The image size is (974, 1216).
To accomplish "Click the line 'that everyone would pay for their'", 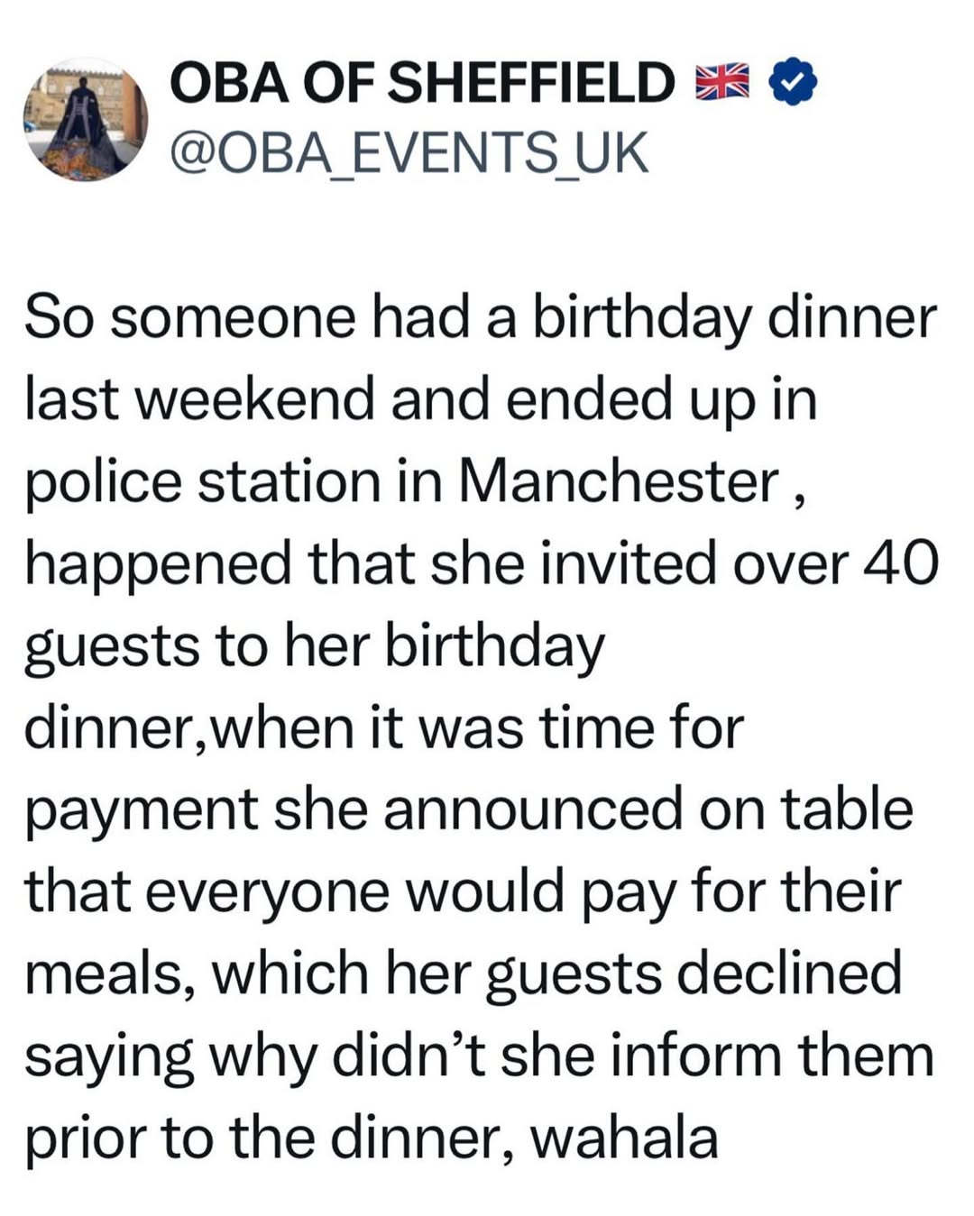I will (x=462, y=891).
